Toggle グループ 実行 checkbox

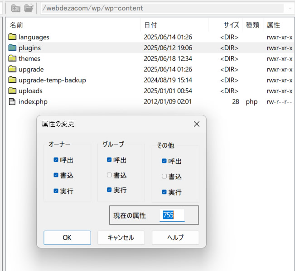(x=109, y=190)
